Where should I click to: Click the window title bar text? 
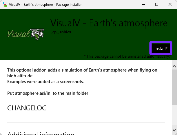pos(45,5)
